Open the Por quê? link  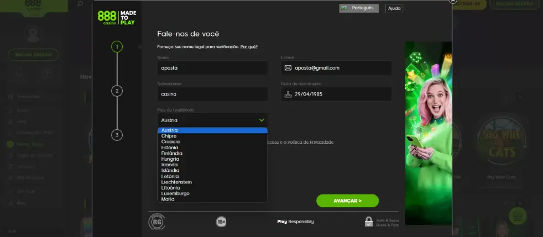pos(249,47)
